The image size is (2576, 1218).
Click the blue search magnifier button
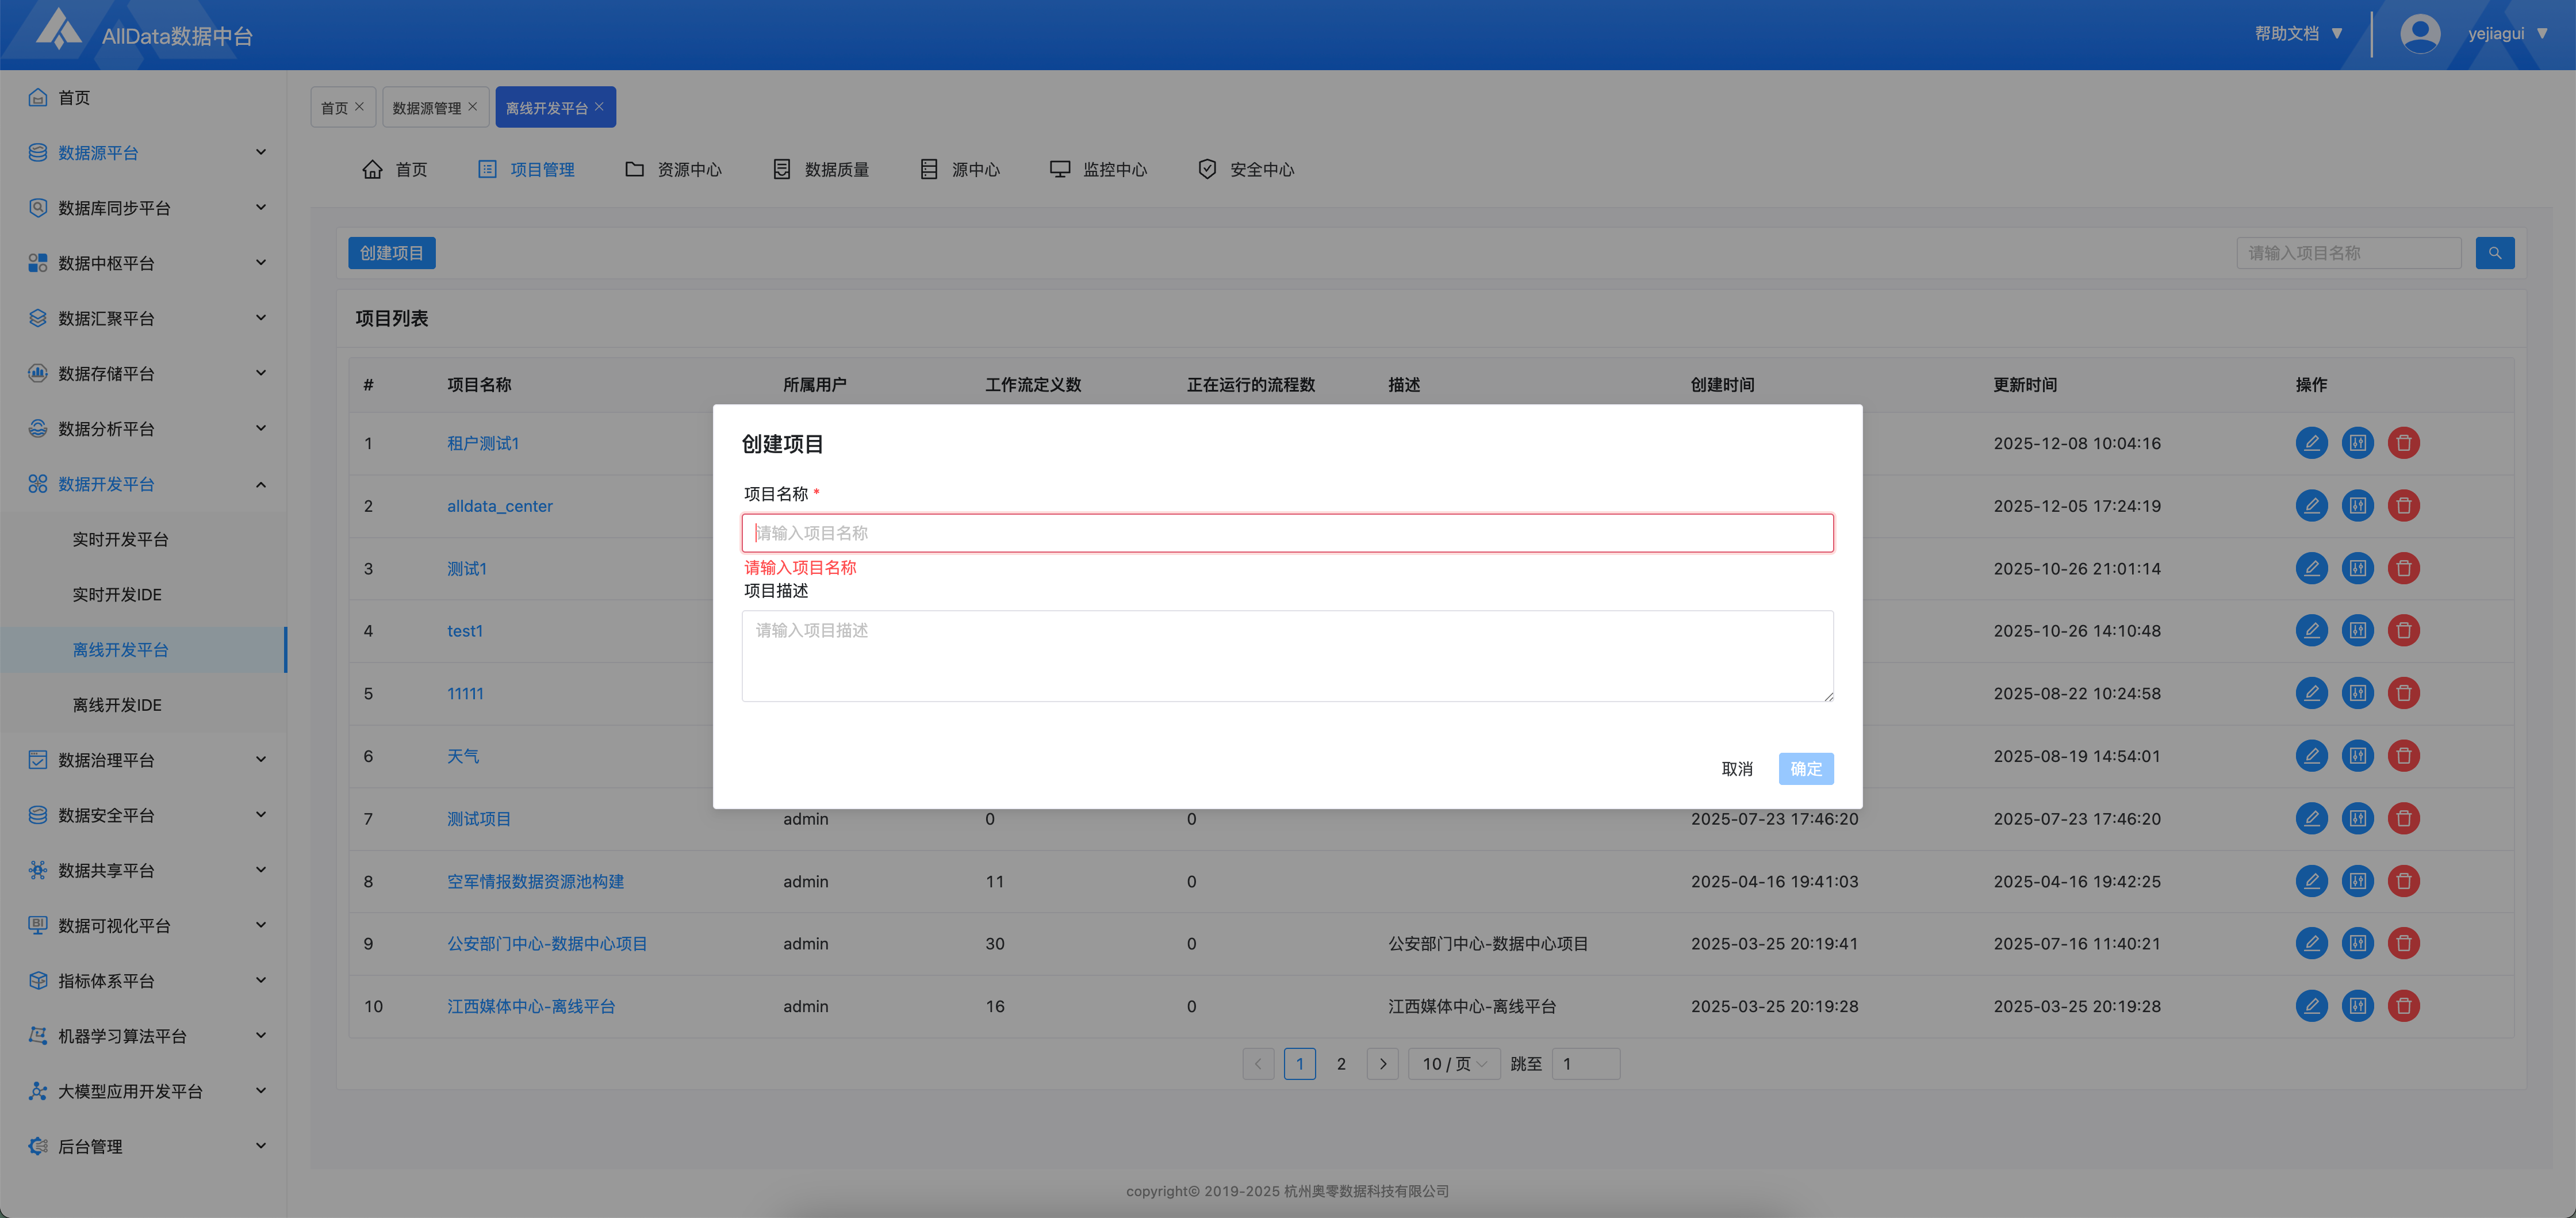tap(2494, 253)
